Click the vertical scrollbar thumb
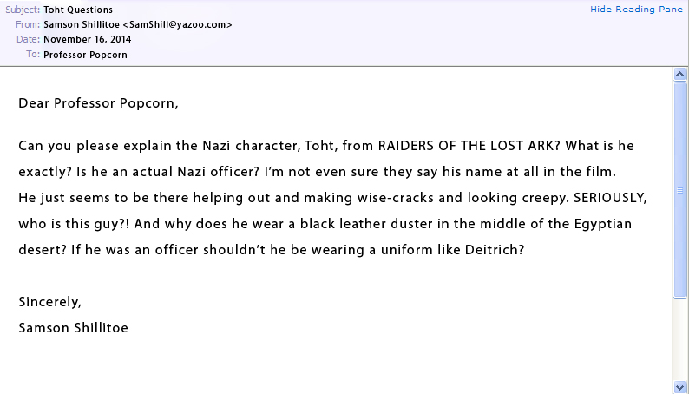 [x=680, y=189]
